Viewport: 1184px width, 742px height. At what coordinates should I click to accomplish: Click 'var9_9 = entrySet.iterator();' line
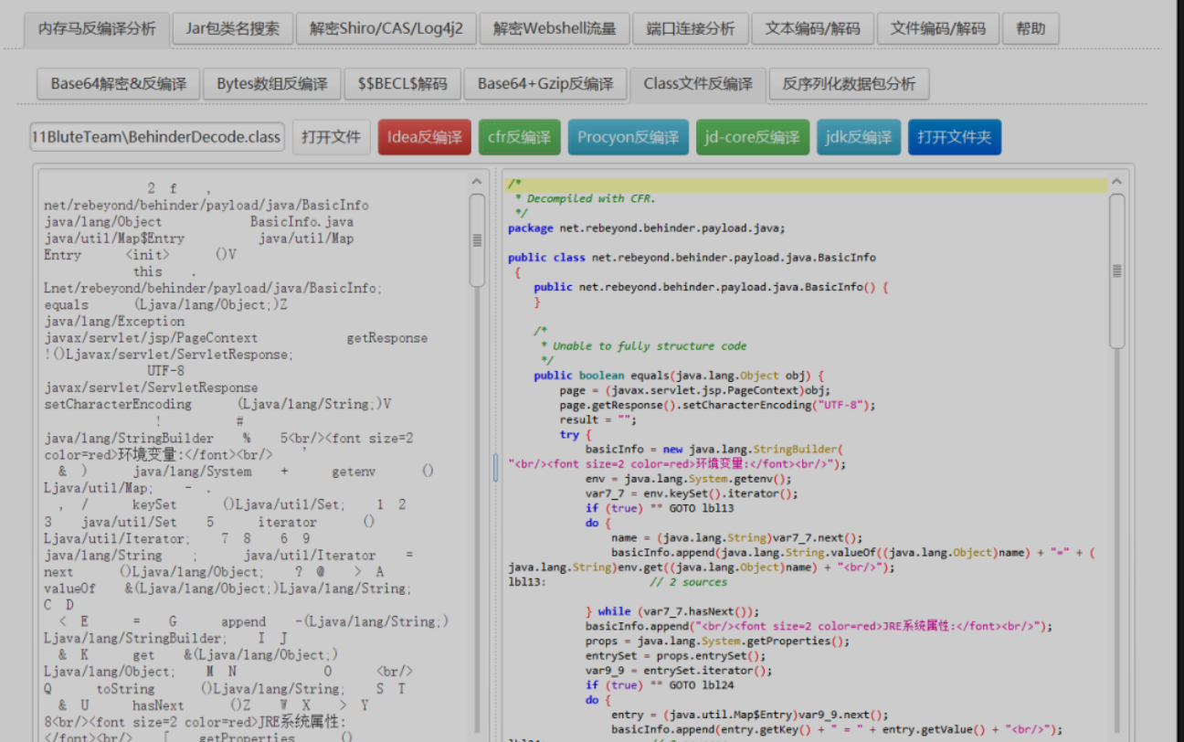click(x=679, y=670)
